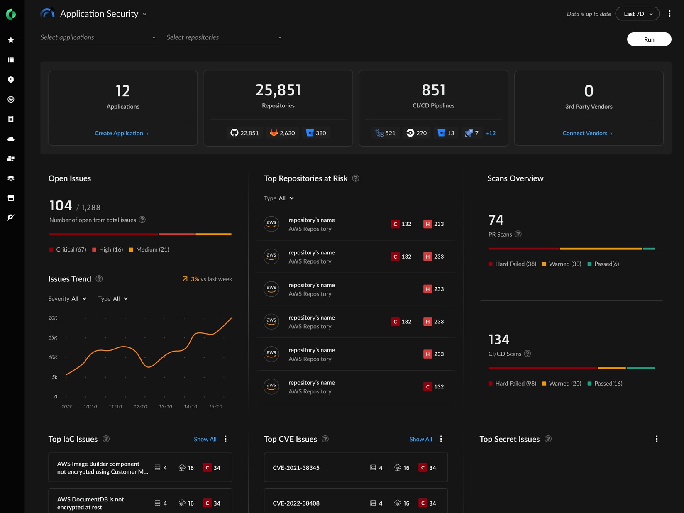The image size is (684, 513).
Task: Expand the Select applications dropdown
Action: click(x=99, y=37)
